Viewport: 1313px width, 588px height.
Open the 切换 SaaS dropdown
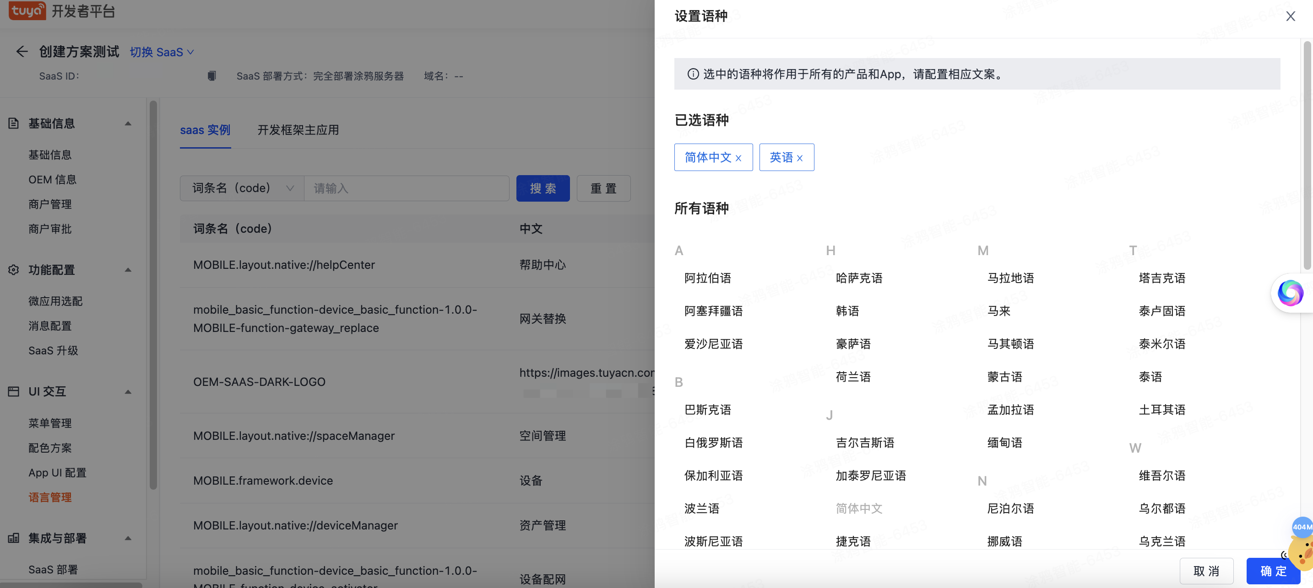point(162,52)
